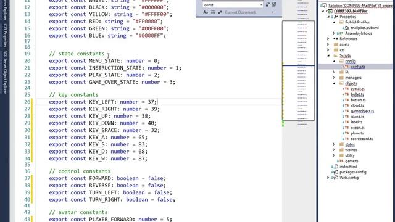Viewport: 395px width, 222px height.
Task: Expand the states folder
Action: [x=334, y=144]
